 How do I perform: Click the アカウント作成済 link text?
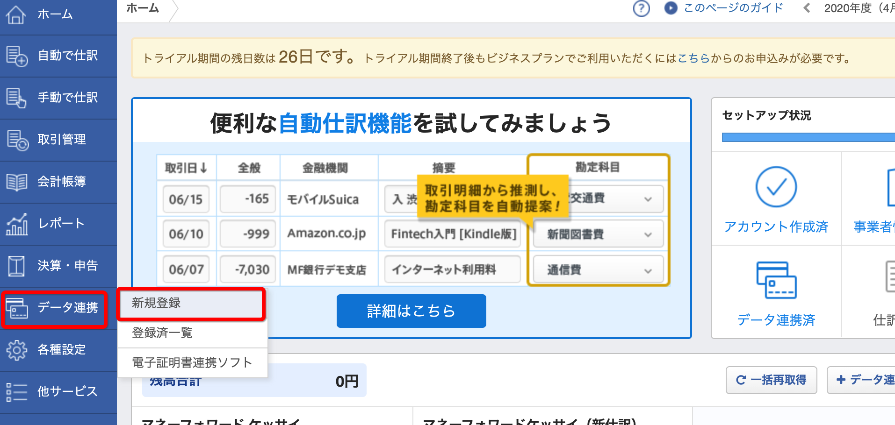(776, 227)
